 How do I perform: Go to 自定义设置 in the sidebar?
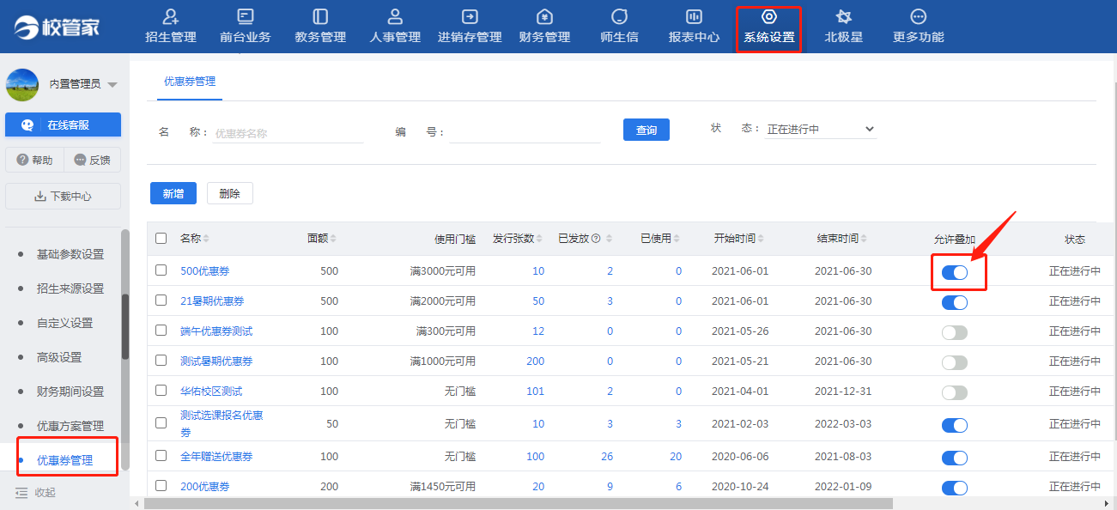(64, 323)
